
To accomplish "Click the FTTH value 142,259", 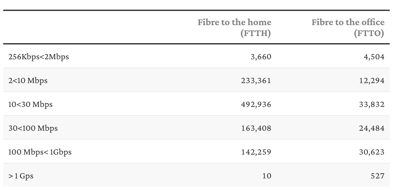I will point(256,152).
